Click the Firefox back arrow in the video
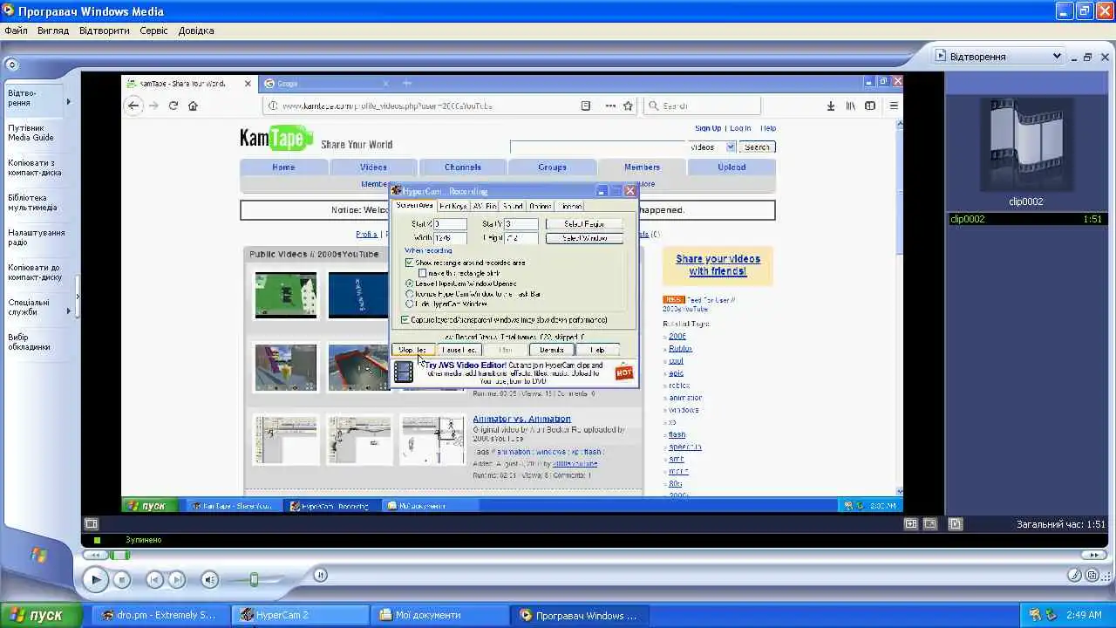Screen dimensions: 1116x628 (x=133, y=106)
